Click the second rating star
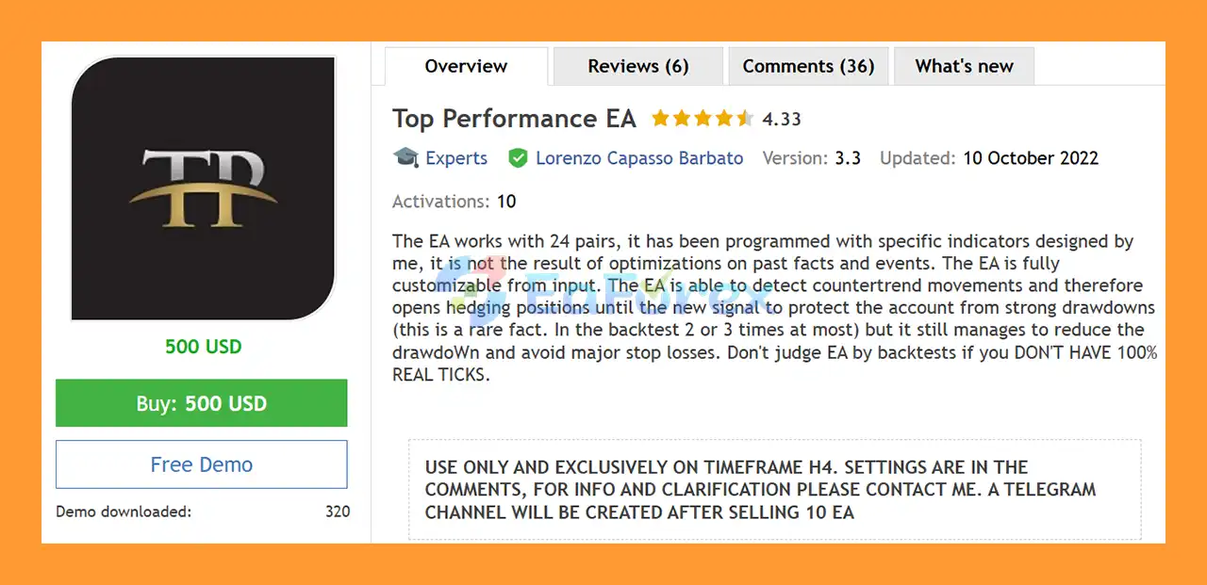Viewport: 1207px width, 585px height. point(681,119)
